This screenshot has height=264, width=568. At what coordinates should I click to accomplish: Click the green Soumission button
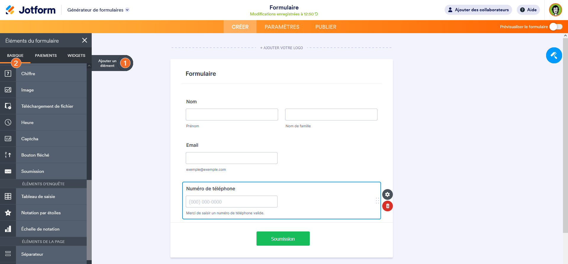(x=283, y=239)
